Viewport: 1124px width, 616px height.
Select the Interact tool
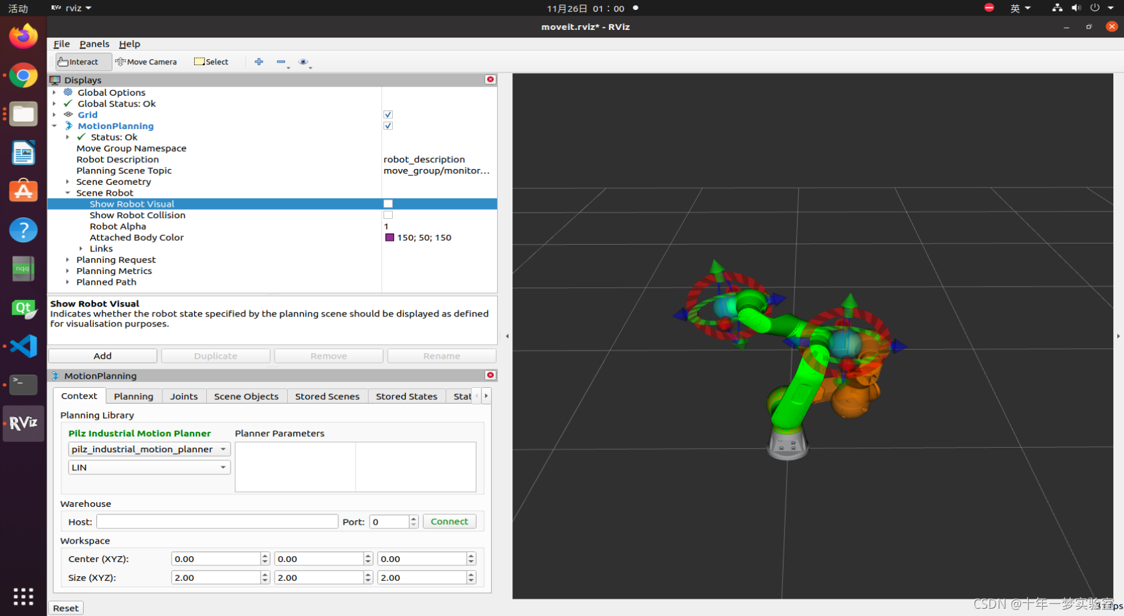(x=83, y=62)
